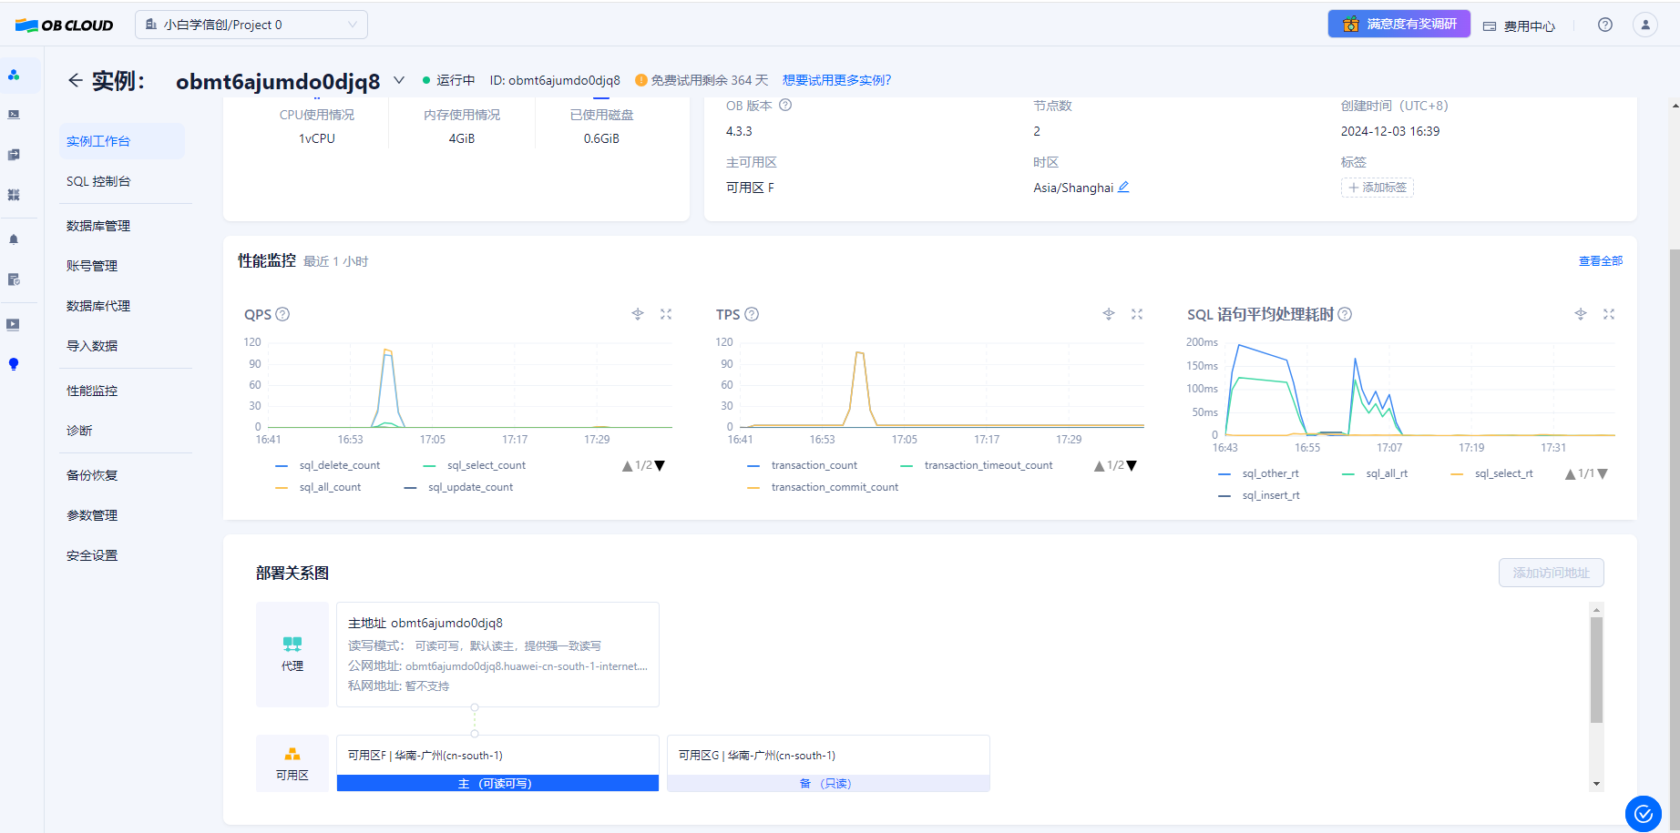Go back using the arrow beside 实例
This screenshot has height=833, width=1680.
(76, 80)
